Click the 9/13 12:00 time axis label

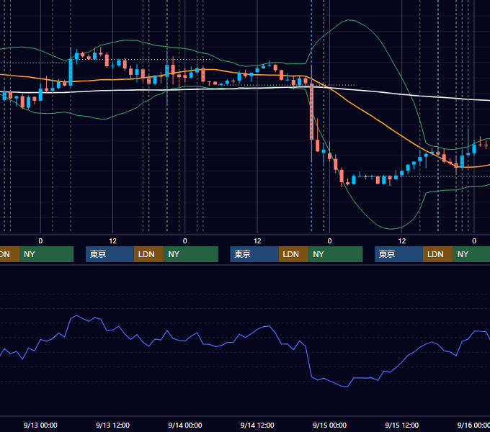(x=112, y=425)
